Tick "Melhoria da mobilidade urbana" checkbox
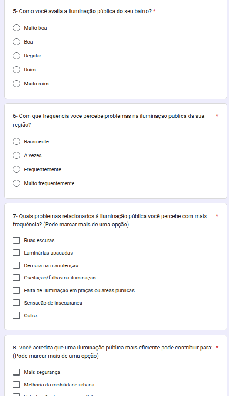Screen dimensions: 229x396 [x=17, y=385]
